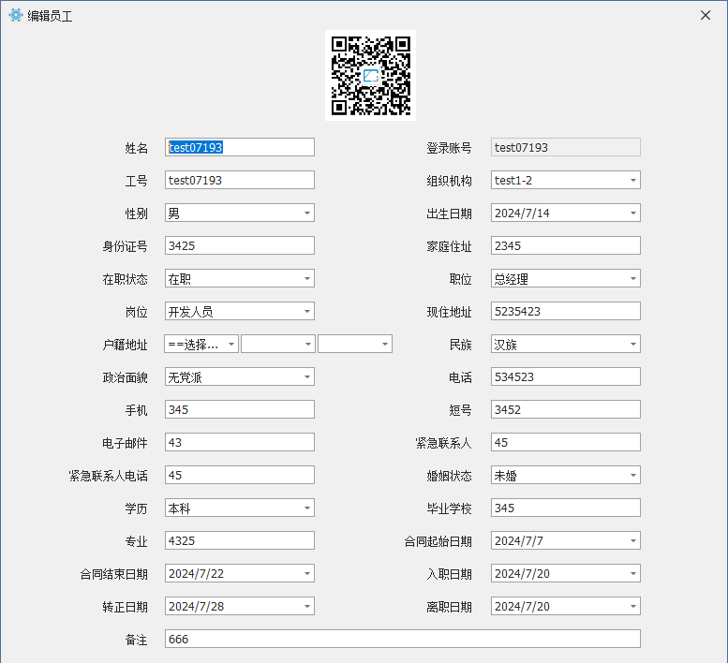The width and height of the screenshot is (728, 663).
Task: Click the 家庭住址 input field
Action: [566, 245]
